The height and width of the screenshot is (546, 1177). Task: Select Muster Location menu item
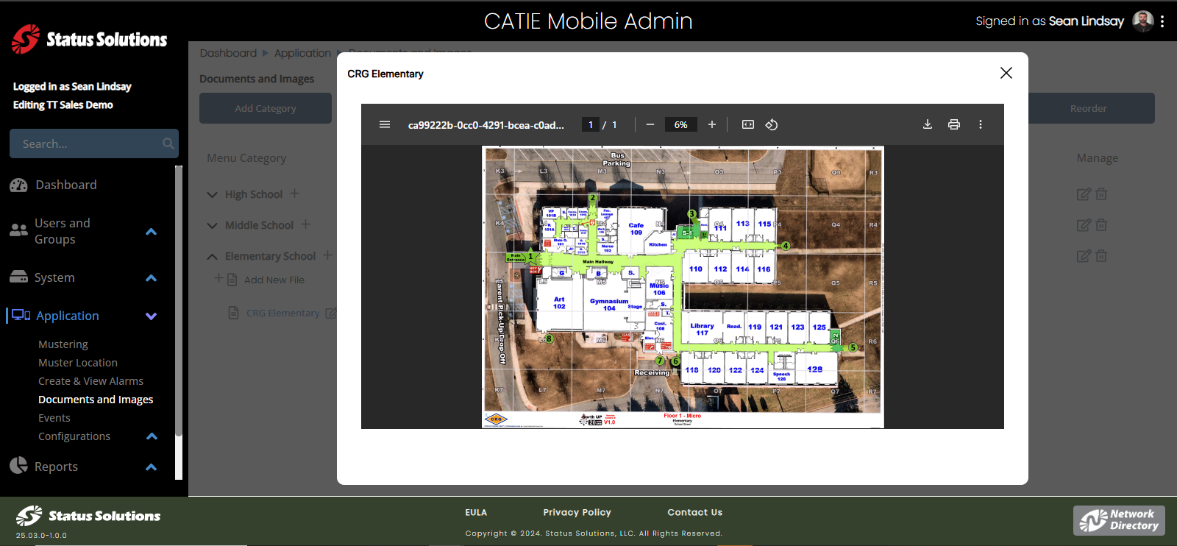tap(78, 363)
